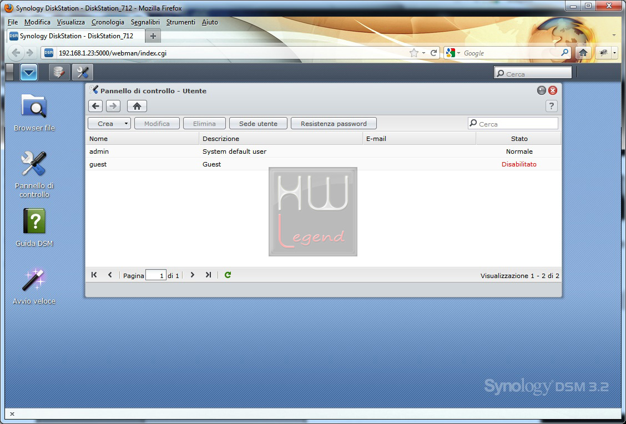Go forward in the control panel window
Image resolution: width=626 pixels, height=424 pixels.
tap(113, 106)
